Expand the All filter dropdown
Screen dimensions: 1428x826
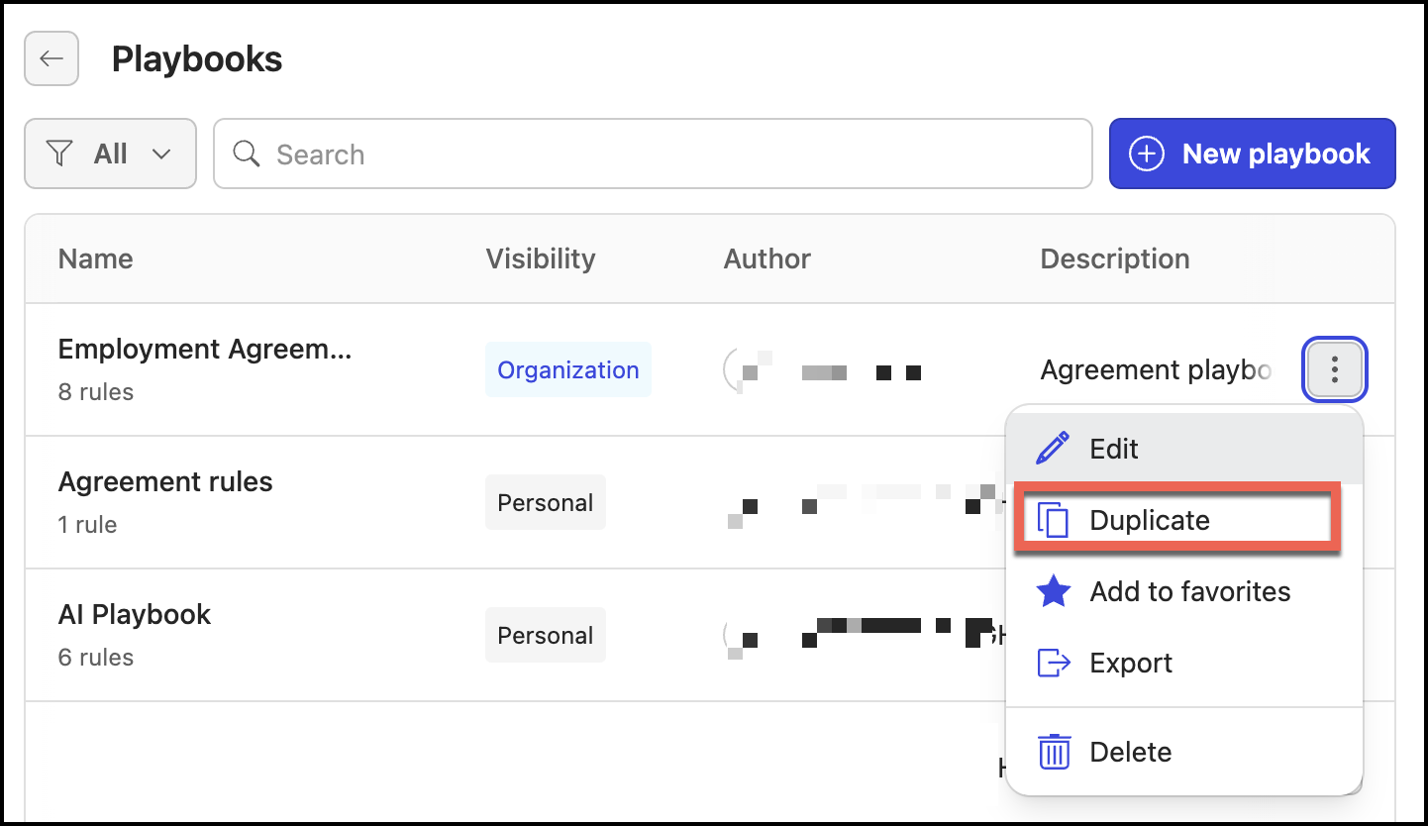pyautogui.click(x=111, y=154)
